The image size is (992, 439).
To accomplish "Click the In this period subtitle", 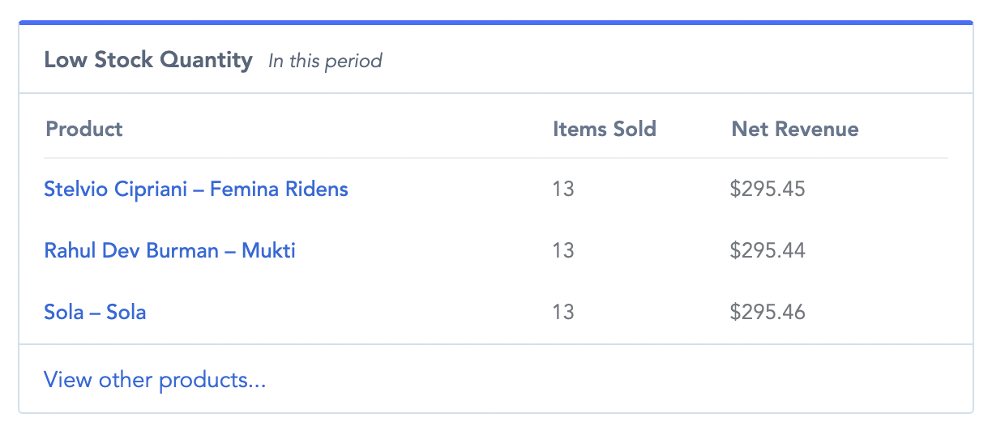I will coord(325,61).
